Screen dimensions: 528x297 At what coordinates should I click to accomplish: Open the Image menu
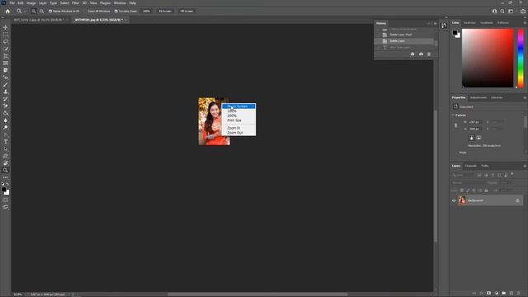(x=31, y=3)
